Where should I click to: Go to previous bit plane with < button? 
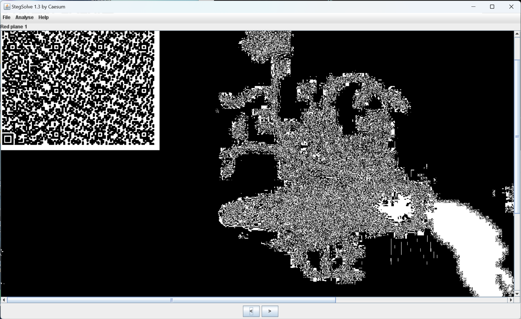point(251,311)
